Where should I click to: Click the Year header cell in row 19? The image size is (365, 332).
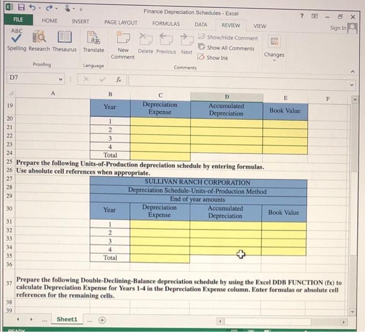coord(110,107)
